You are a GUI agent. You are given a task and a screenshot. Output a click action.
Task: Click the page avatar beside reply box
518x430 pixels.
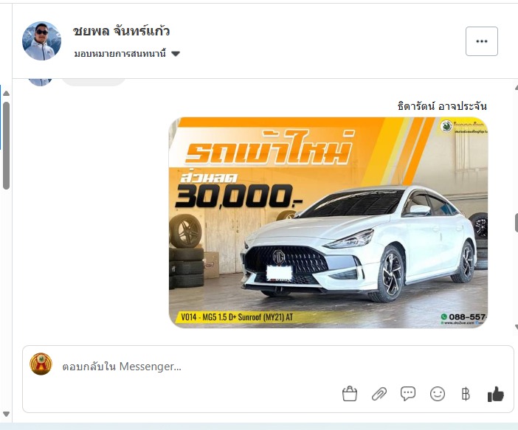[x=41, y=364]
